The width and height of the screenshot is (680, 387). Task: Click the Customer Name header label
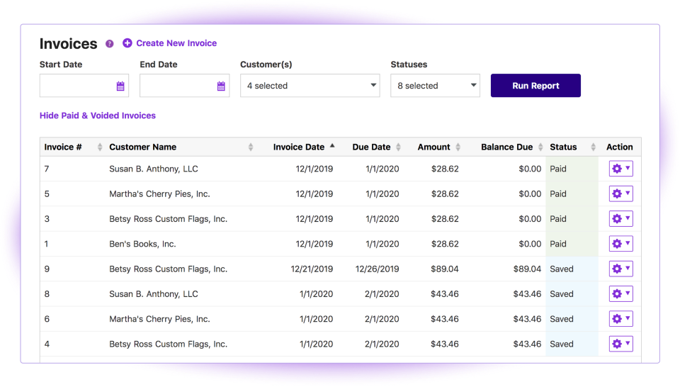142,147
